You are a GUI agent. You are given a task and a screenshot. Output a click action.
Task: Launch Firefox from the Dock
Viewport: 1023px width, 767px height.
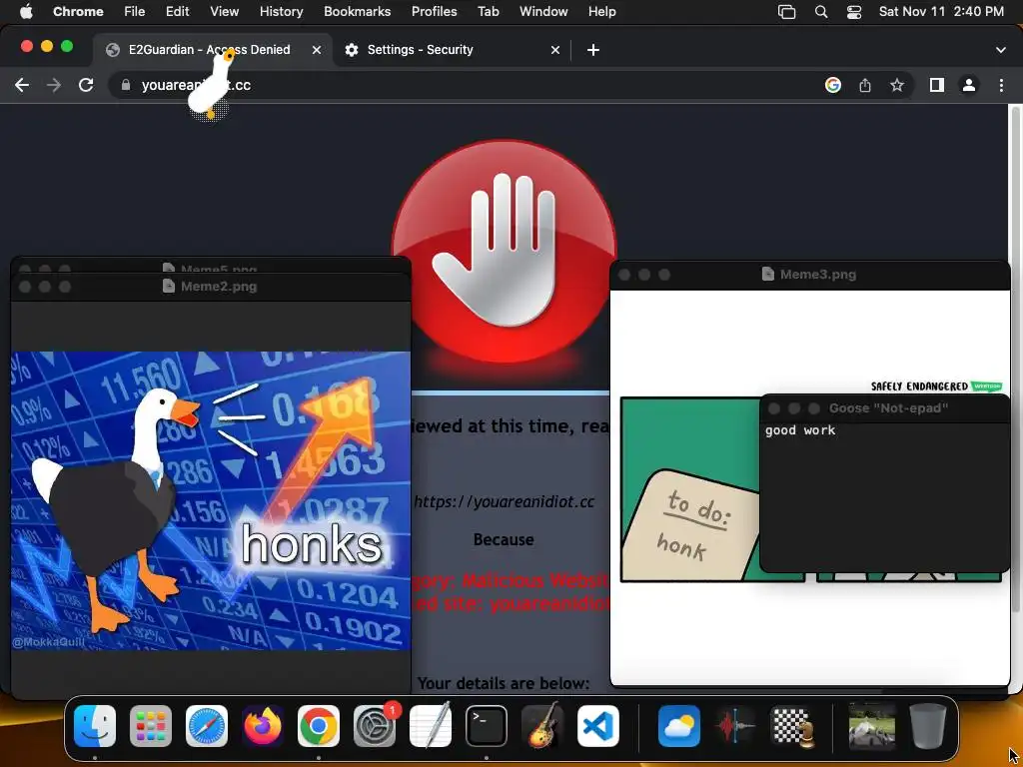[x=263, y=726]
